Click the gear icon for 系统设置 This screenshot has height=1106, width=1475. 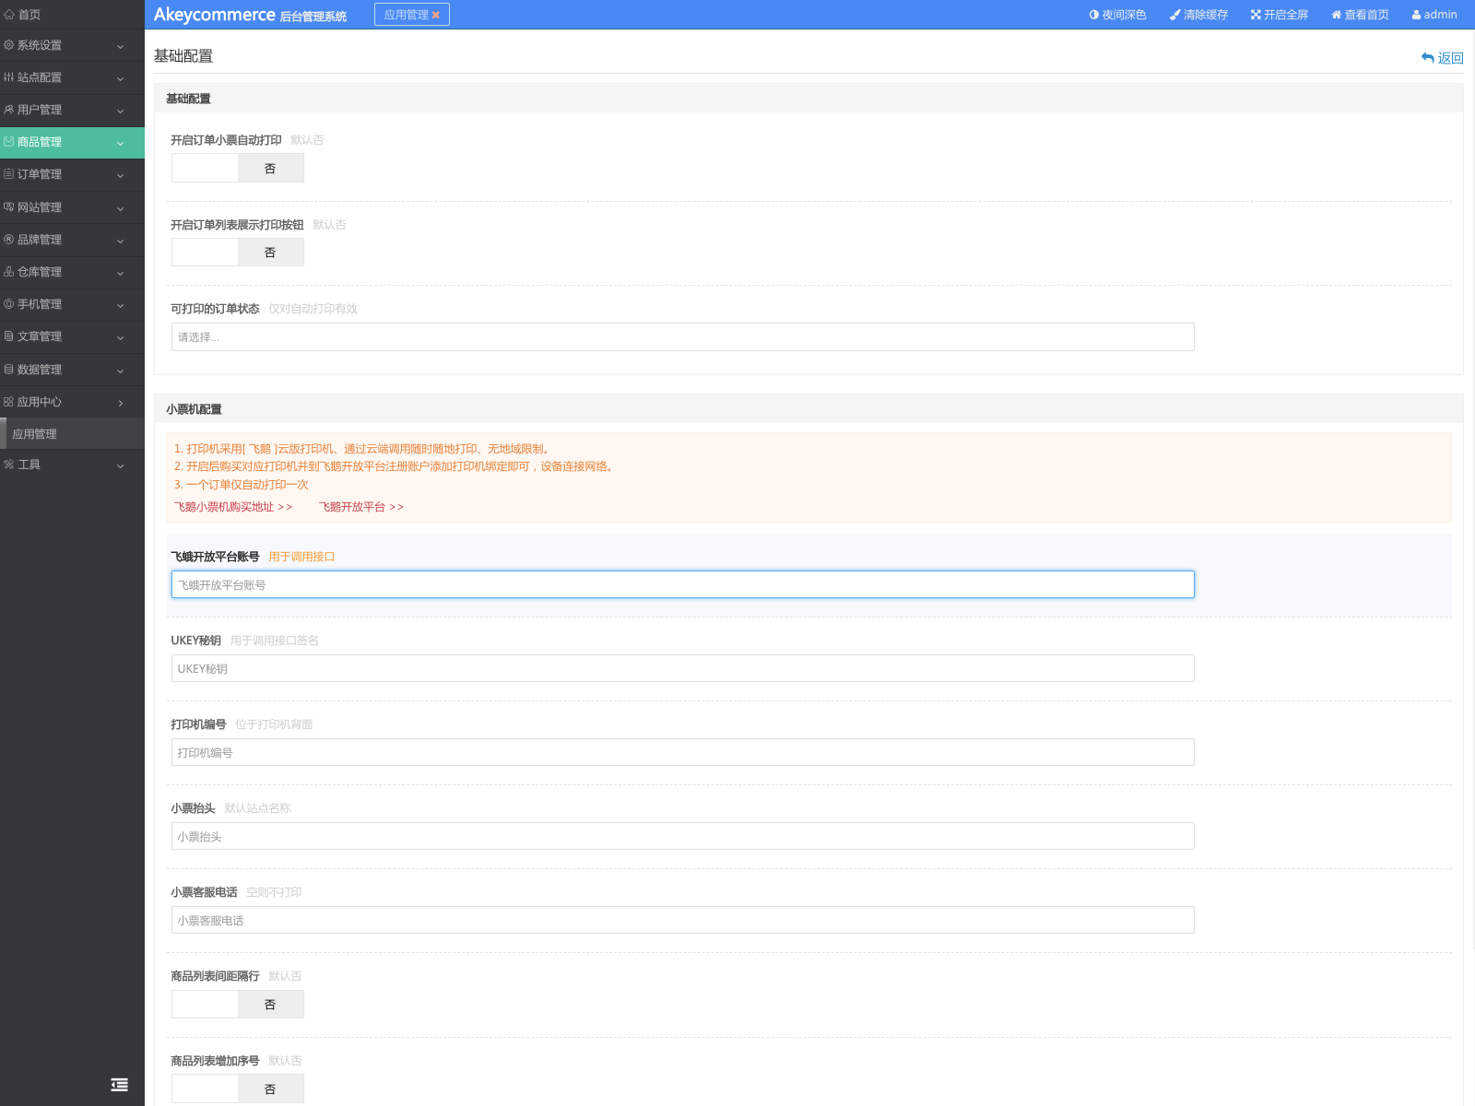9,45
